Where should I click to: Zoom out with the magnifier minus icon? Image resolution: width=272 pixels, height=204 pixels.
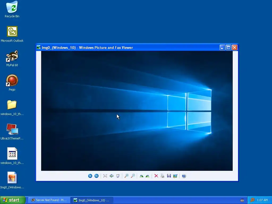pyautogui.click(x=133, y=176)
